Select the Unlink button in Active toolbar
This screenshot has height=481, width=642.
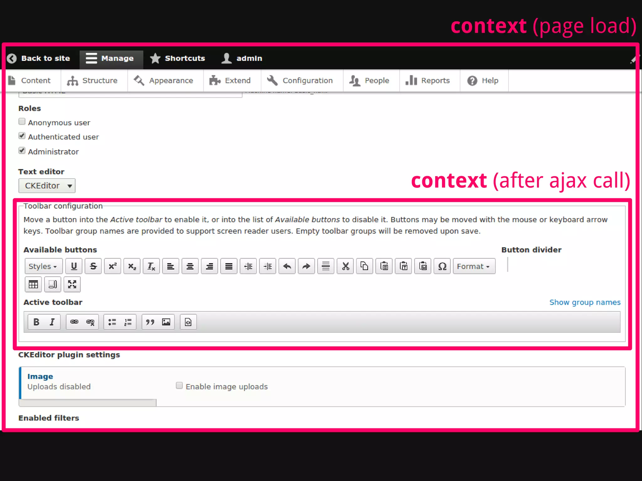click(90, 322)
